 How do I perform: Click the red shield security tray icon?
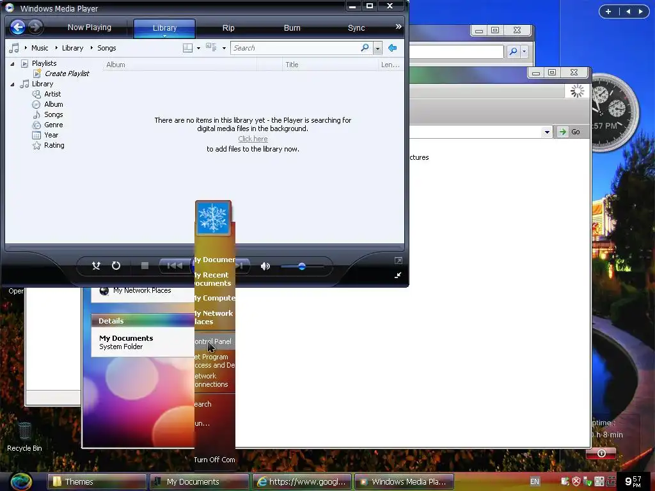point(576,481)
